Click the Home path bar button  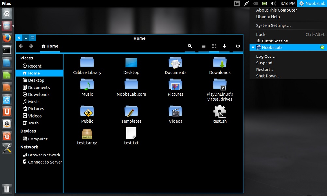pyautogui.click(x=50, y=46)
